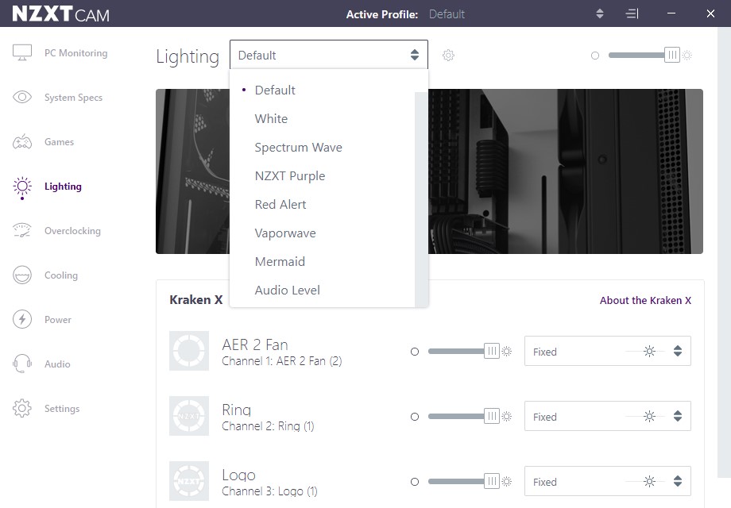Select White lighting profile
This screenshot has height=508, width=731.
point(322,119)
